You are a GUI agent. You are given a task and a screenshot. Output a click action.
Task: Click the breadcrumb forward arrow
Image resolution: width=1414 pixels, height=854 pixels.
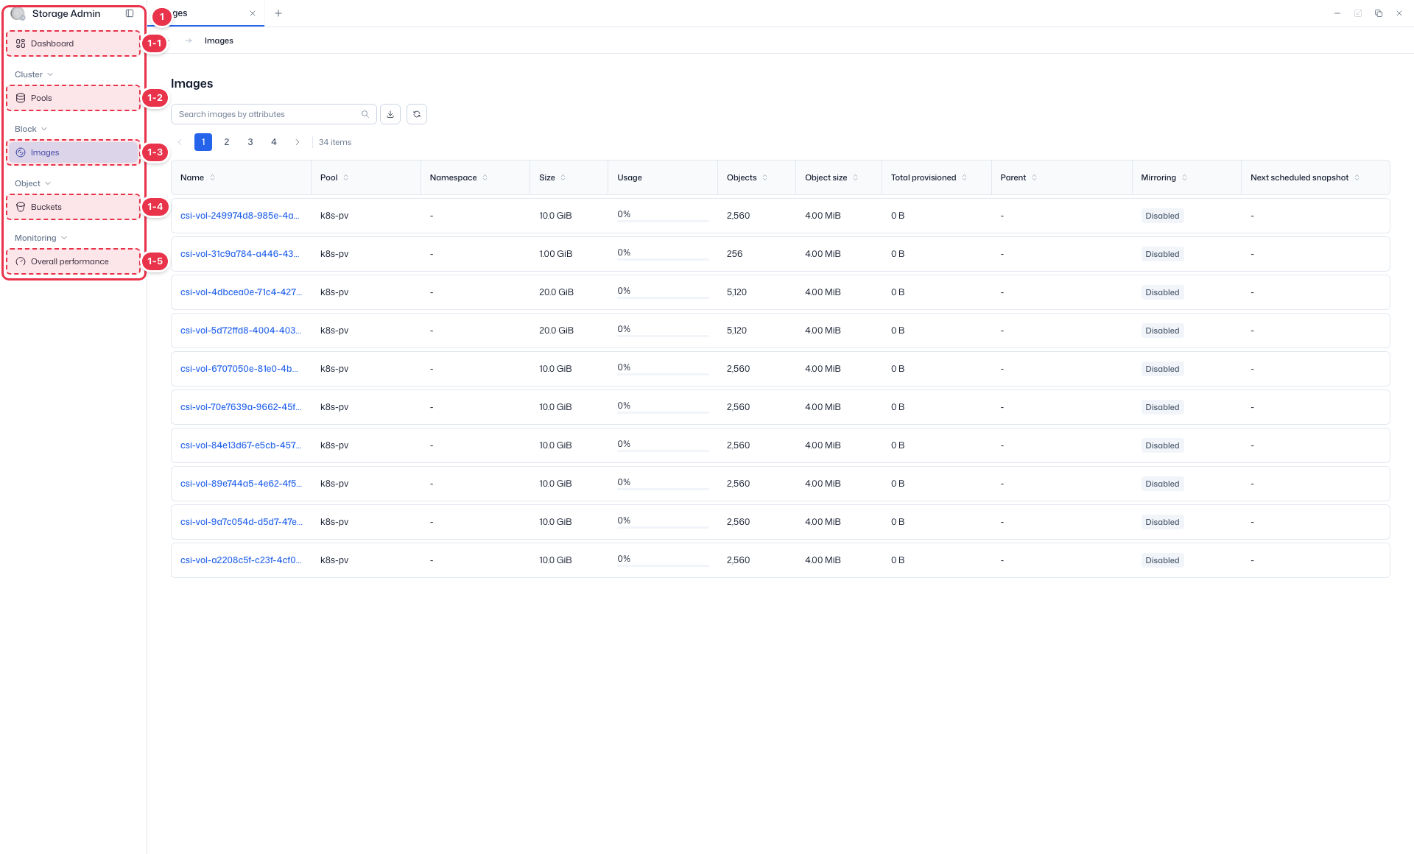[x=189, y=40]
